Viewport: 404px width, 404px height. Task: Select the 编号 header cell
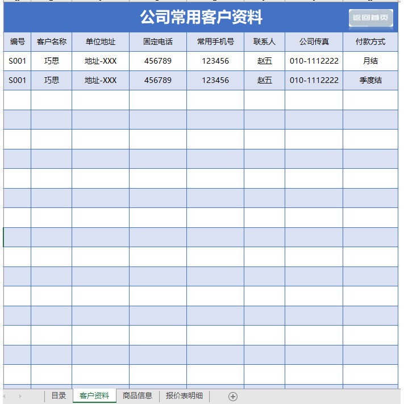[x=17, y=41]
